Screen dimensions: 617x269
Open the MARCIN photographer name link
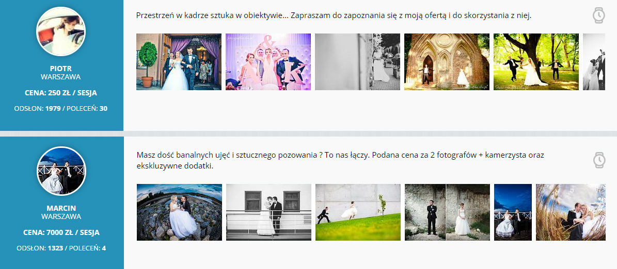(x=61, y=208)
